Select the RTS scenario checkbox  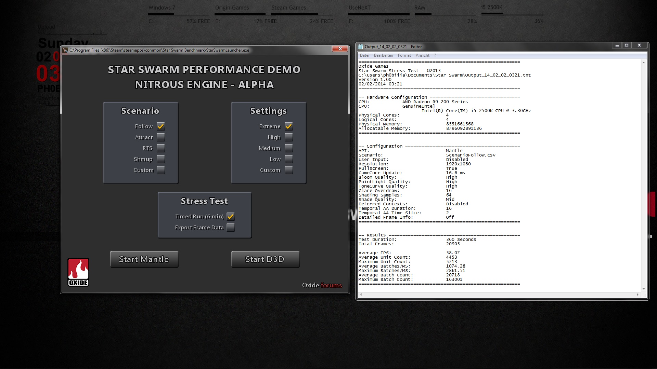(x=161, y=148)
